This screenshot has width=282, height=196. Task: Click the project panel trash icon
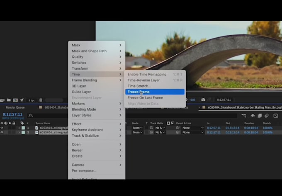tap(41, 100)
